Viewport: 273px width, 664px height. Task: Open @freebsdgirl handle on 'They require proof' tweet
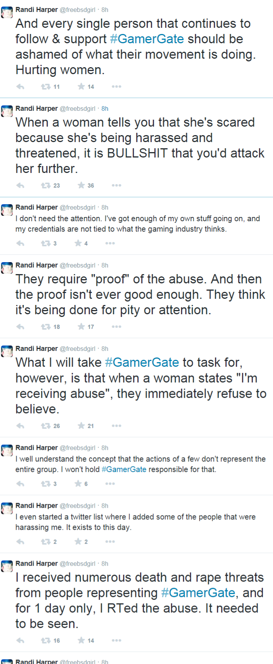pyautogui.click(x=77, y=265)
